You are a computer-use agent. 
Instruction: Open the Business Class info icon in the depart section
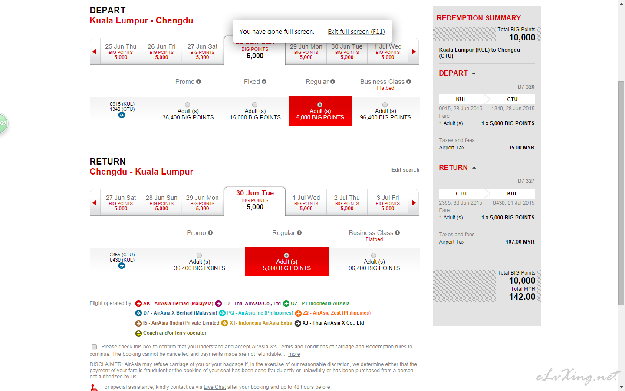tap(408, 82)
